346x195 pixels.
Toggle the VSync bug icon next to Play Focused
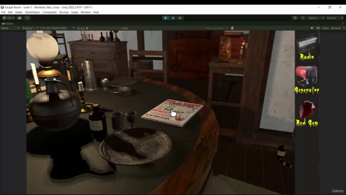pyautogui.click(x=232, y=28)
